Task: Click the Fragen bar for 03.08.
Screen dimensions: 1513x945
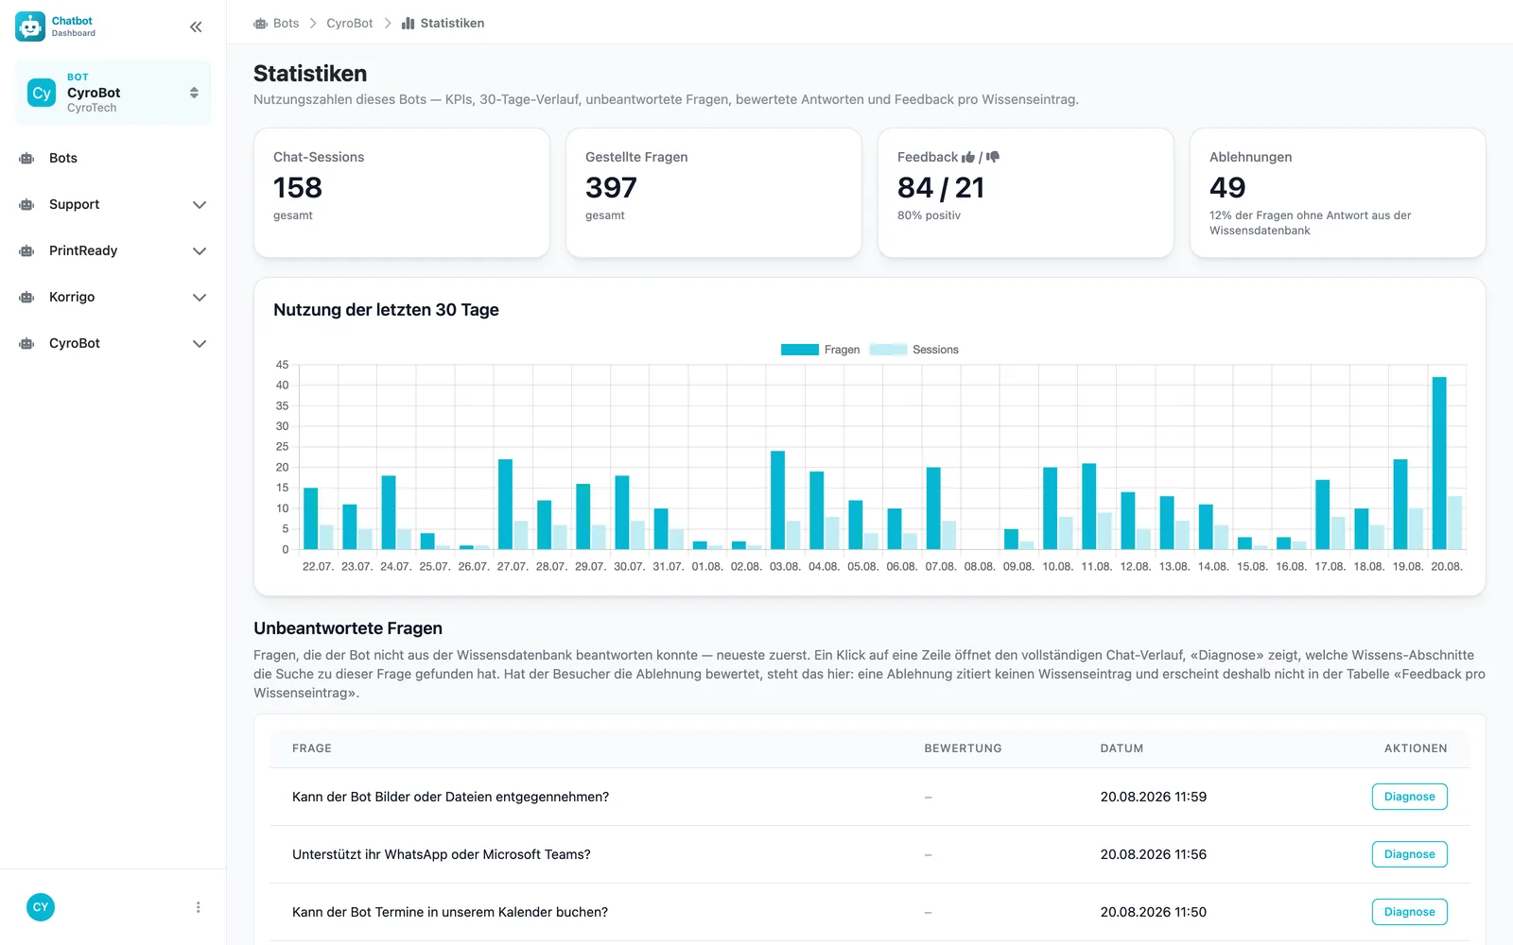Action: [777, 500]
